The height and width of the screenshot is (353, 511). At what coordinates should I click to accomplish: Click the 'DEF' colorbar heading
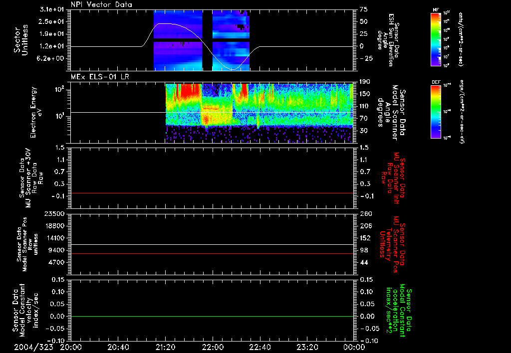(436, 82)
